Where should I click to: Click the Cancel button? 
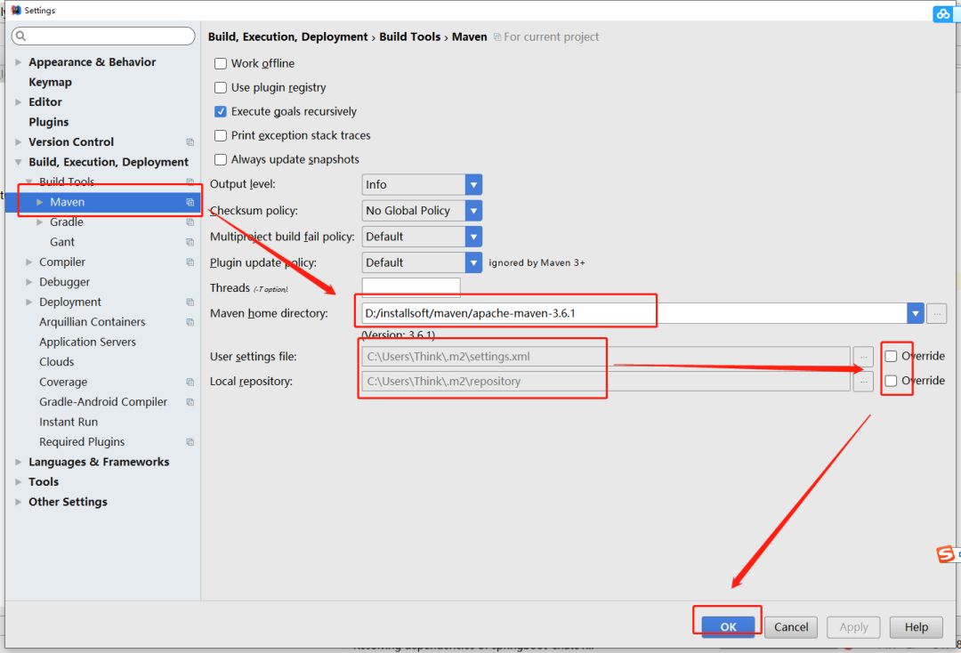[x=791, y=627]
